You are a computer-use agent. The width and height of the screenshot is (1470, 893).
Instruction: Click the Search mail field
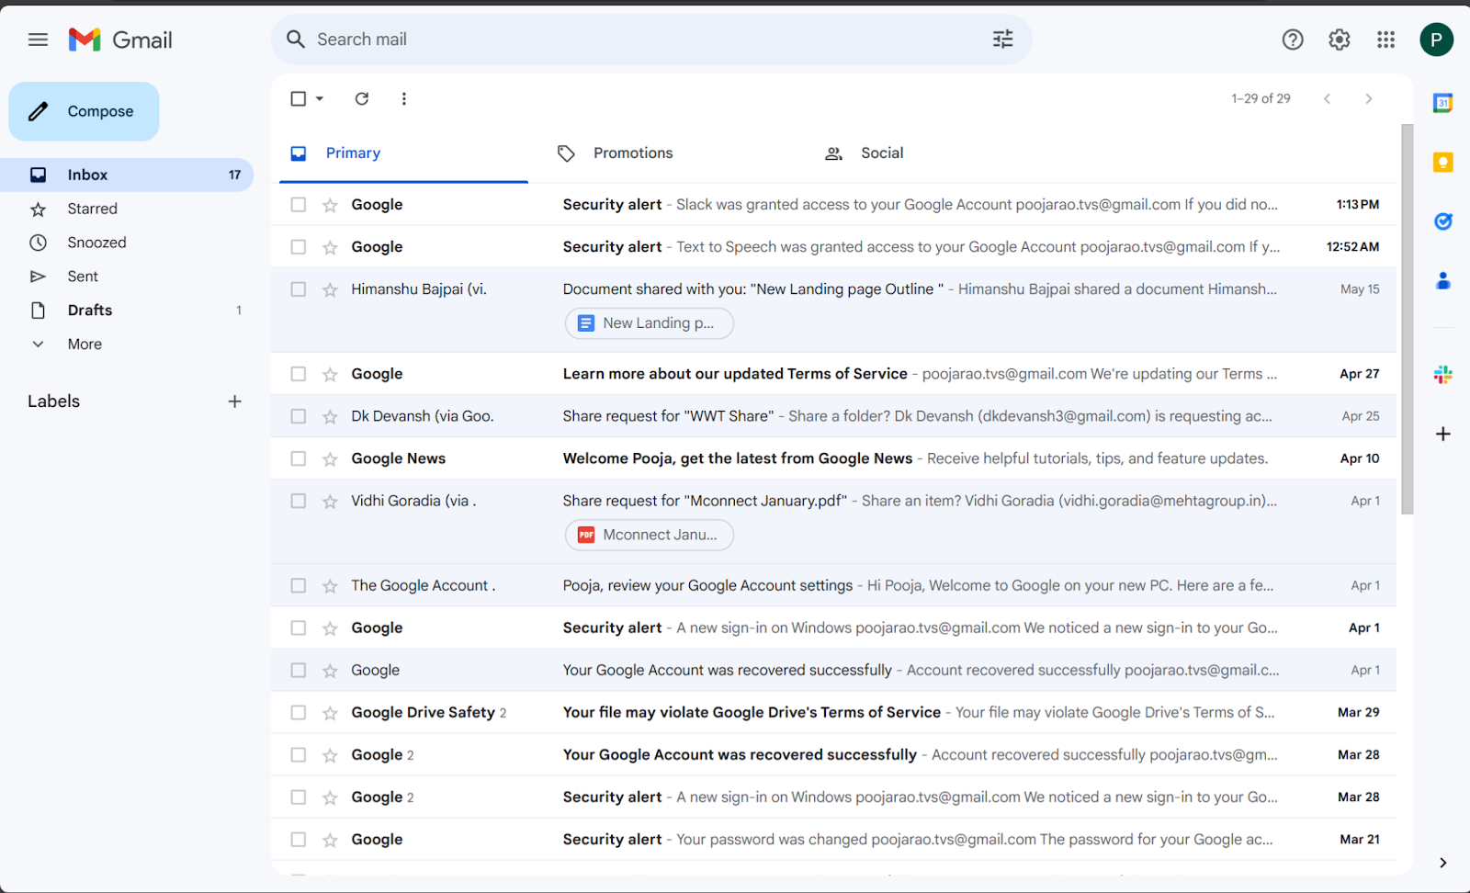[651, 40]
